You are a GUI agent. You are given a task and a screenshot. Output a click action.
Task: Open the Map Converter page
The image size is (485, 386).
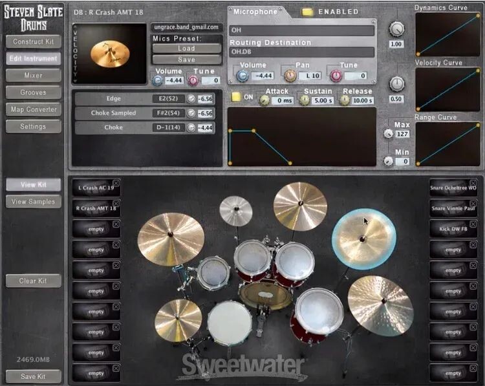[x=34, y=109]
